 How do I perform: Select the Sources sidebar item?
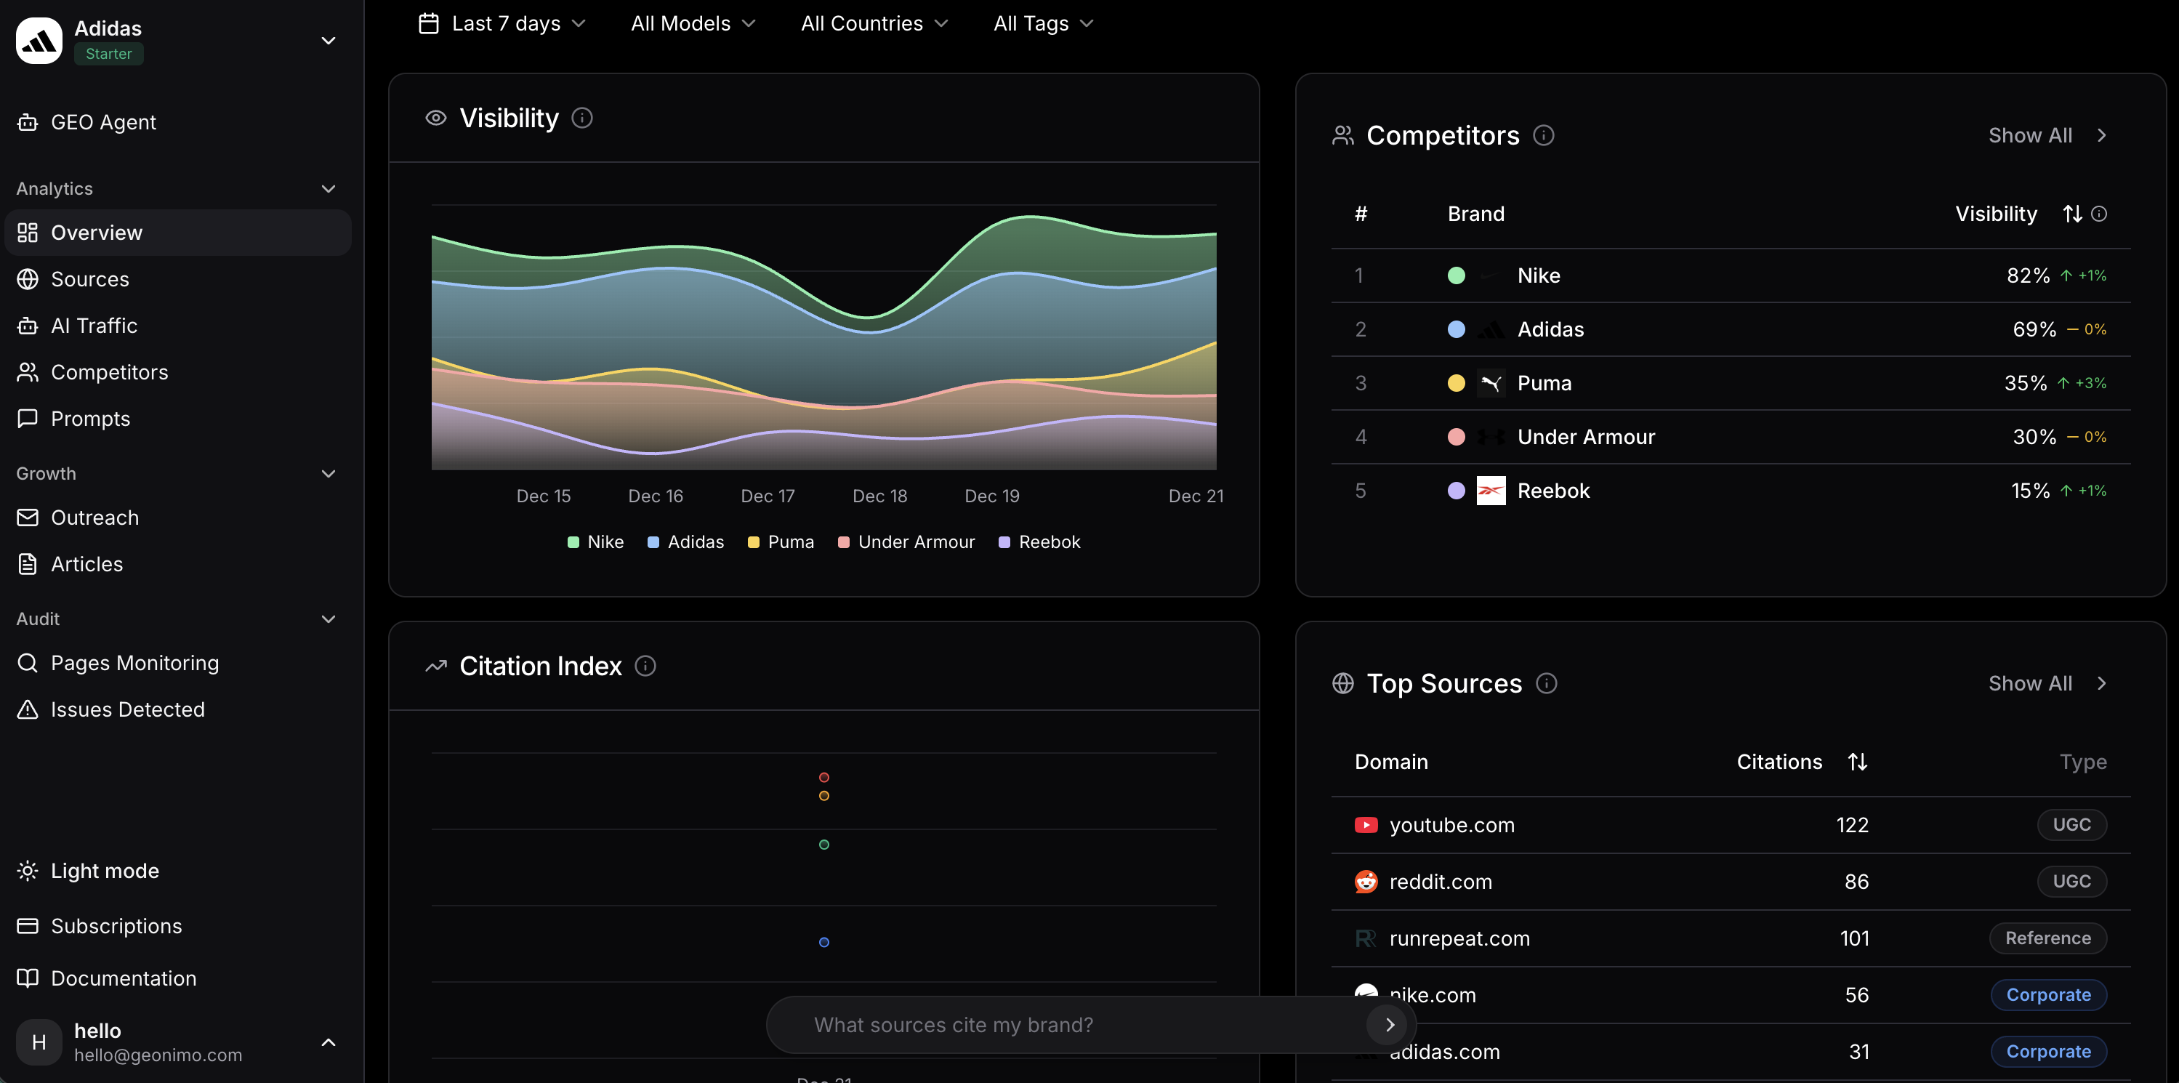89,279
